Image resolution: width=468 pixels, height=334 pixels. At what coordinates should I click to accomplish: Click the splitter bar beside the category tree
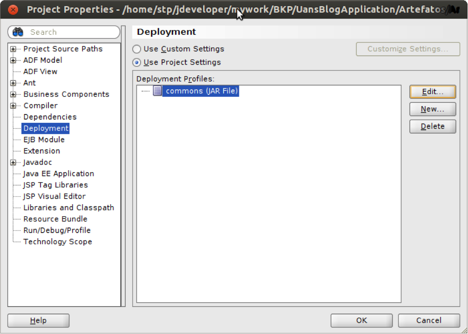[x=123, y=166]
